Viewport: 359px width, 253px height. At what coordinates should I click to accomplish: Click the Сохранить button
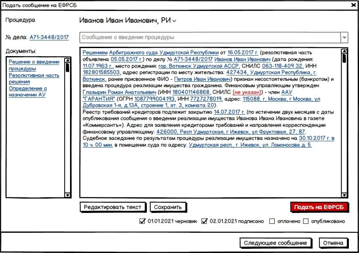[168, 207]
